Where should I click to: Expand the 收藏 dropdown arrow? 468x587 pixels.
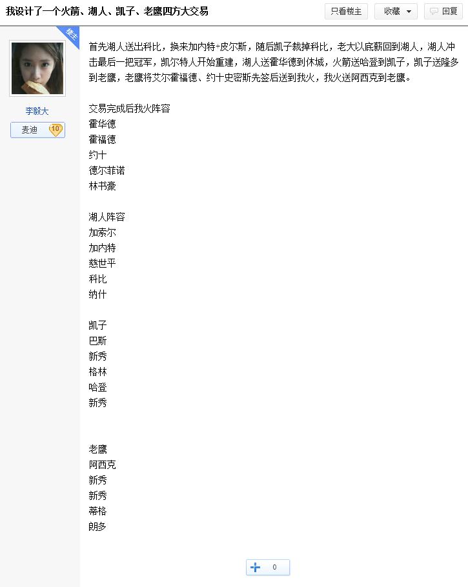click(409, 12)
